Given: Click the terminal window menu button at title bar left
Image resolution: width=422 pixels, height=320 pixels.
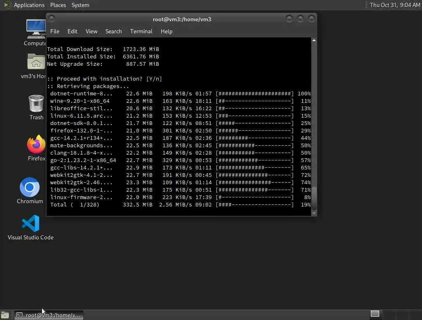Looking at the screenshot, I should (x=52, y=18).
